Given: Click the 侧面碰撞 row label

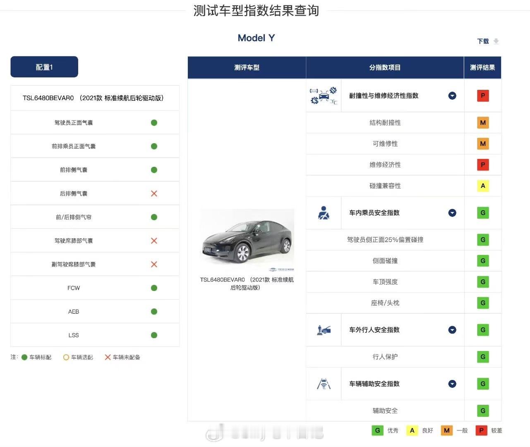Looking at the screenshot, I should 385,261.
